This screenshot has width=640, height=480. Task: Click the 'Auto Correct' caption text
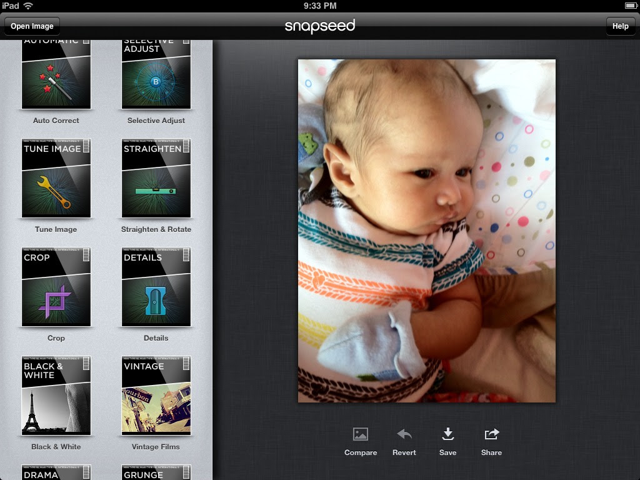[x=56, y=121]
